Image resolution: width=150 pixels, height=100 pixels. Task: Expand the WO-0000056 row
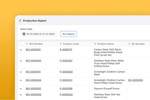(x=21, y=95)
